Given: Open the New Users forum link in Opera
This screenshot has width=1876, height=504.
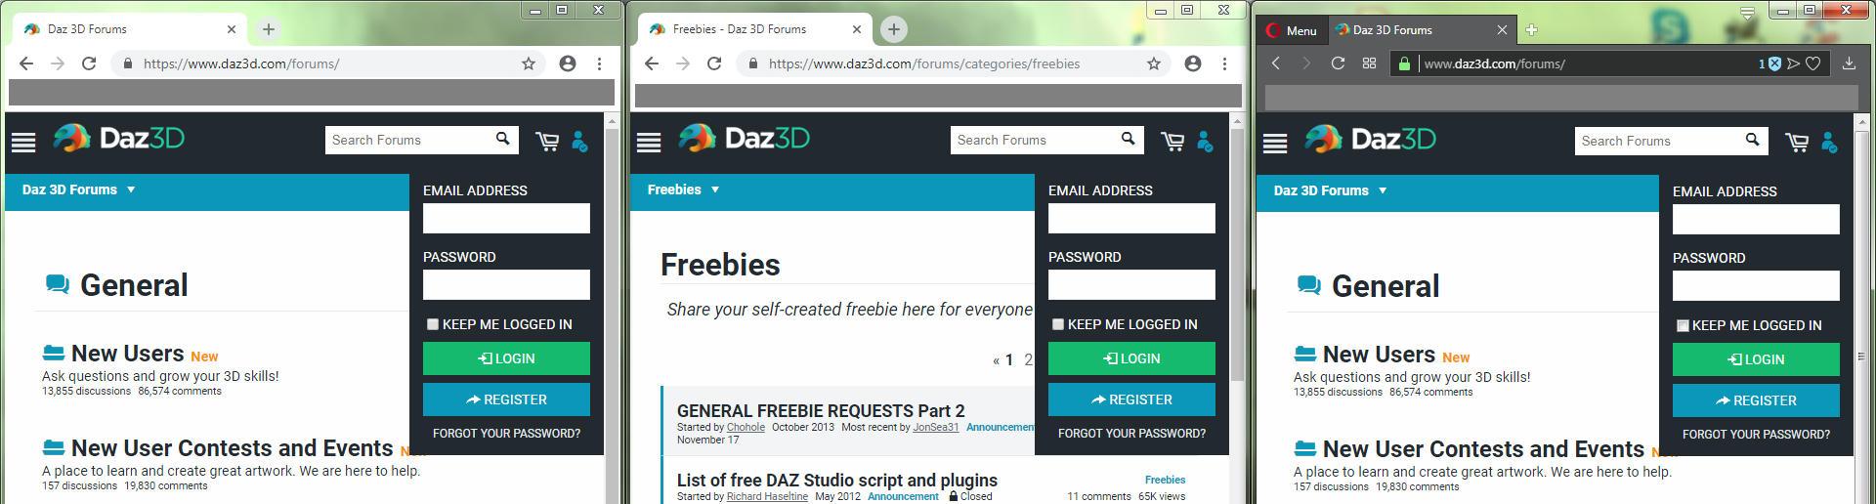Looking at the screenshot, I should [x=1379, y=355].
